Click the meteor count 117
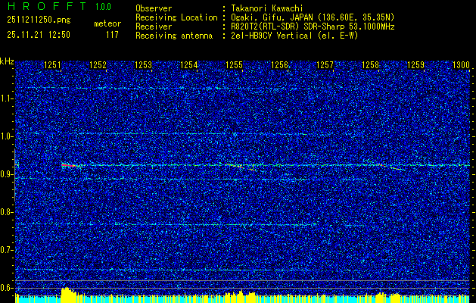This screenshot has height=303, width=476. tap(112, 35)
